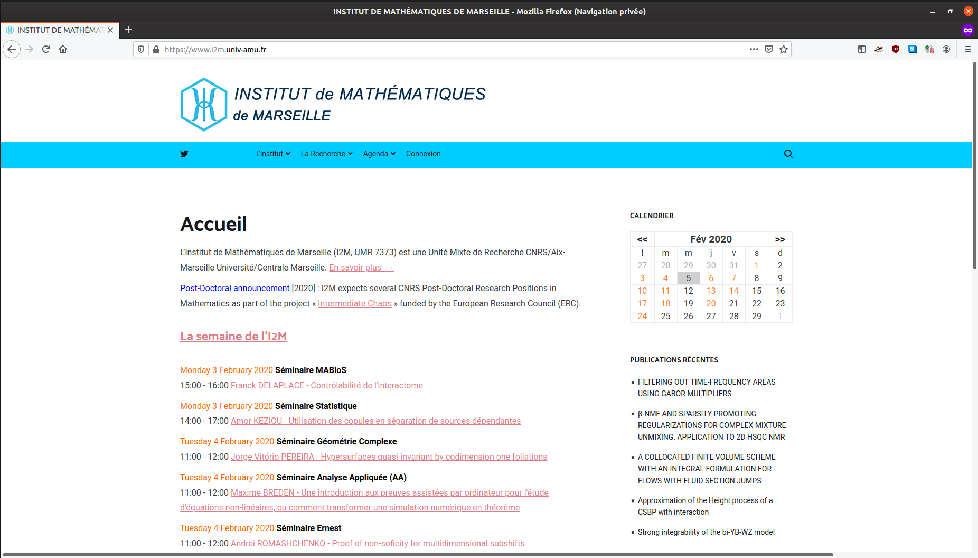Select February 20 in the calendar
This screenshot has width=978, height=558.
(711, 303)
